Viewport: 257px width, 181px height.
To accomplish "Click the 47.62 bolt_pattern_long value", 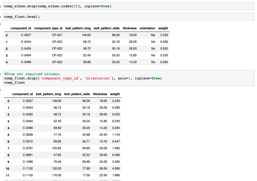I will [x=57, y=155].
